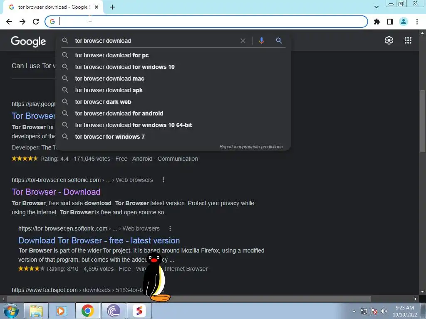Viewport: 426px width, 319px height.
Task: Switch to Chrome on the taskbar
Action: point(87,311)
